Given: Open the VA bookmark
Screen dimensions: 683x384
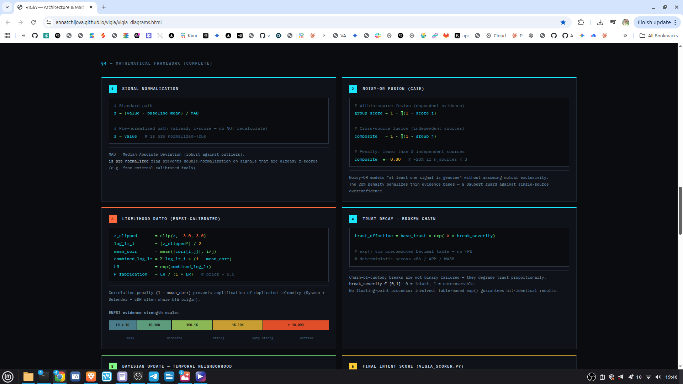Looking at the screenshot, I should (x=339, y=36).
